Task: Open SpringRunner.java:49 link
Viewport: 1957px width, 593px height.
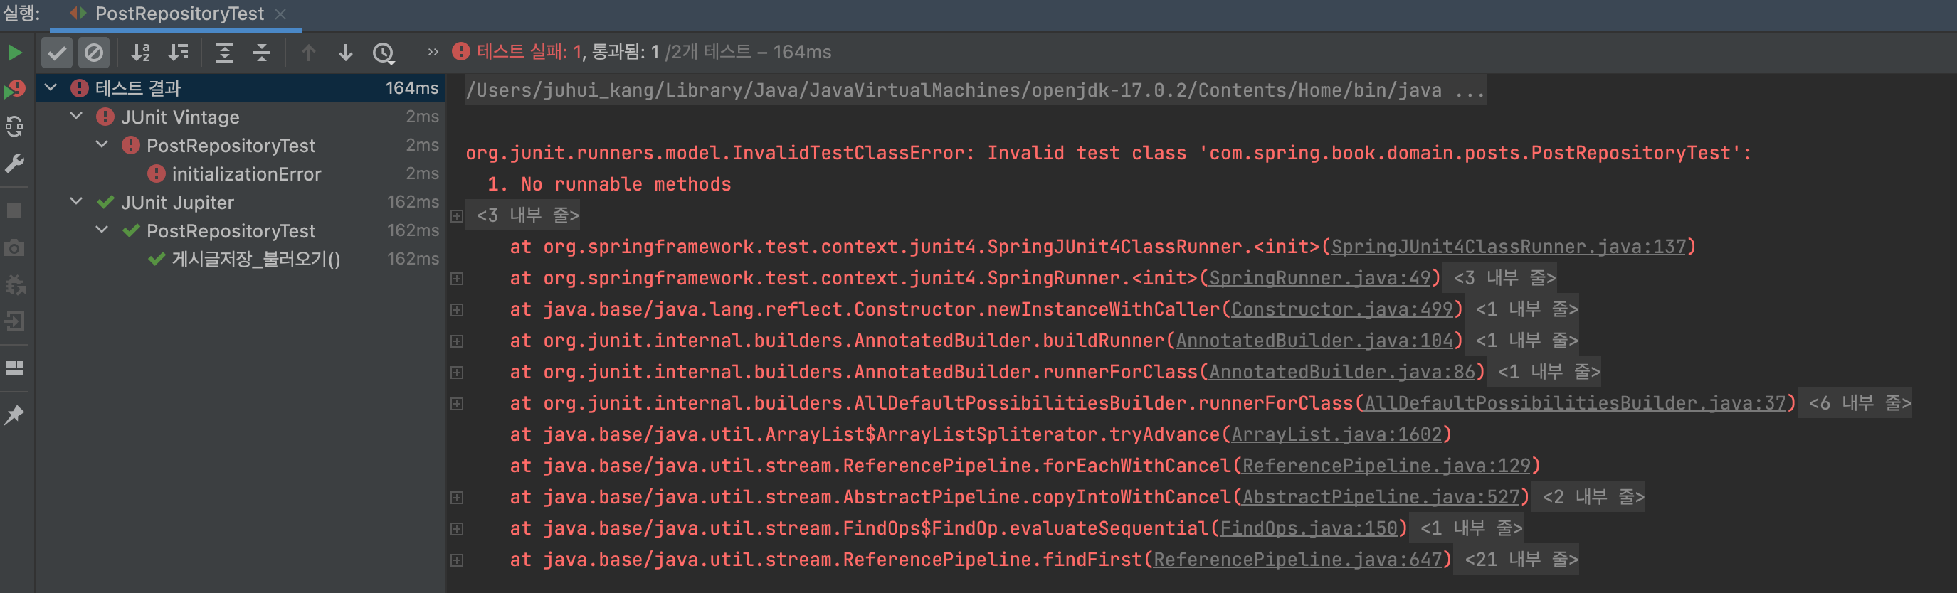Action: pyautogui.click(x=1319, y=278)
